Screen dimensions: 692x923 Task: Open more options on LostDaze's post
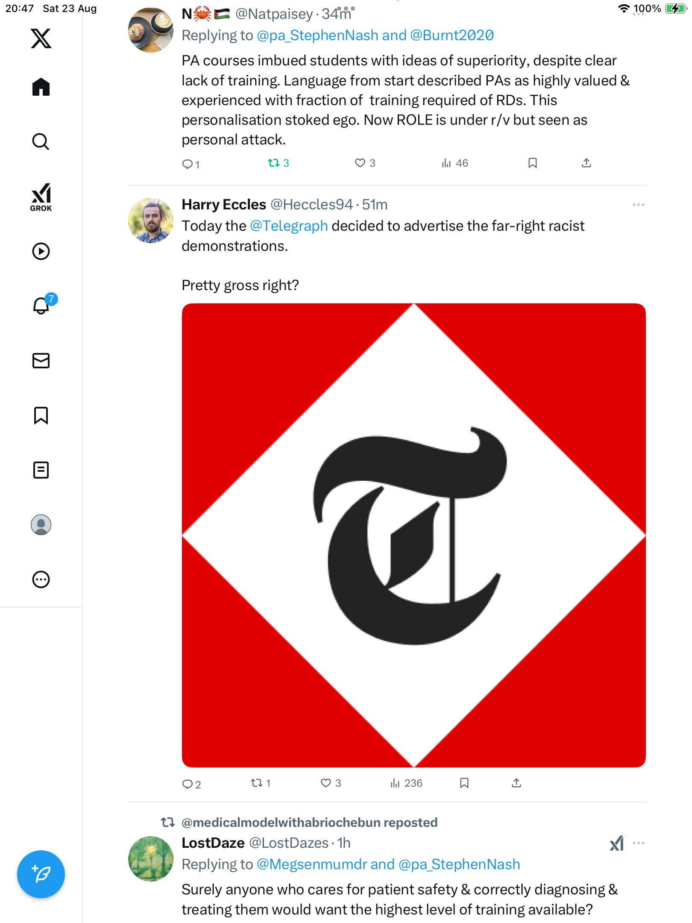pyautogui.click(x=638, y=843)
